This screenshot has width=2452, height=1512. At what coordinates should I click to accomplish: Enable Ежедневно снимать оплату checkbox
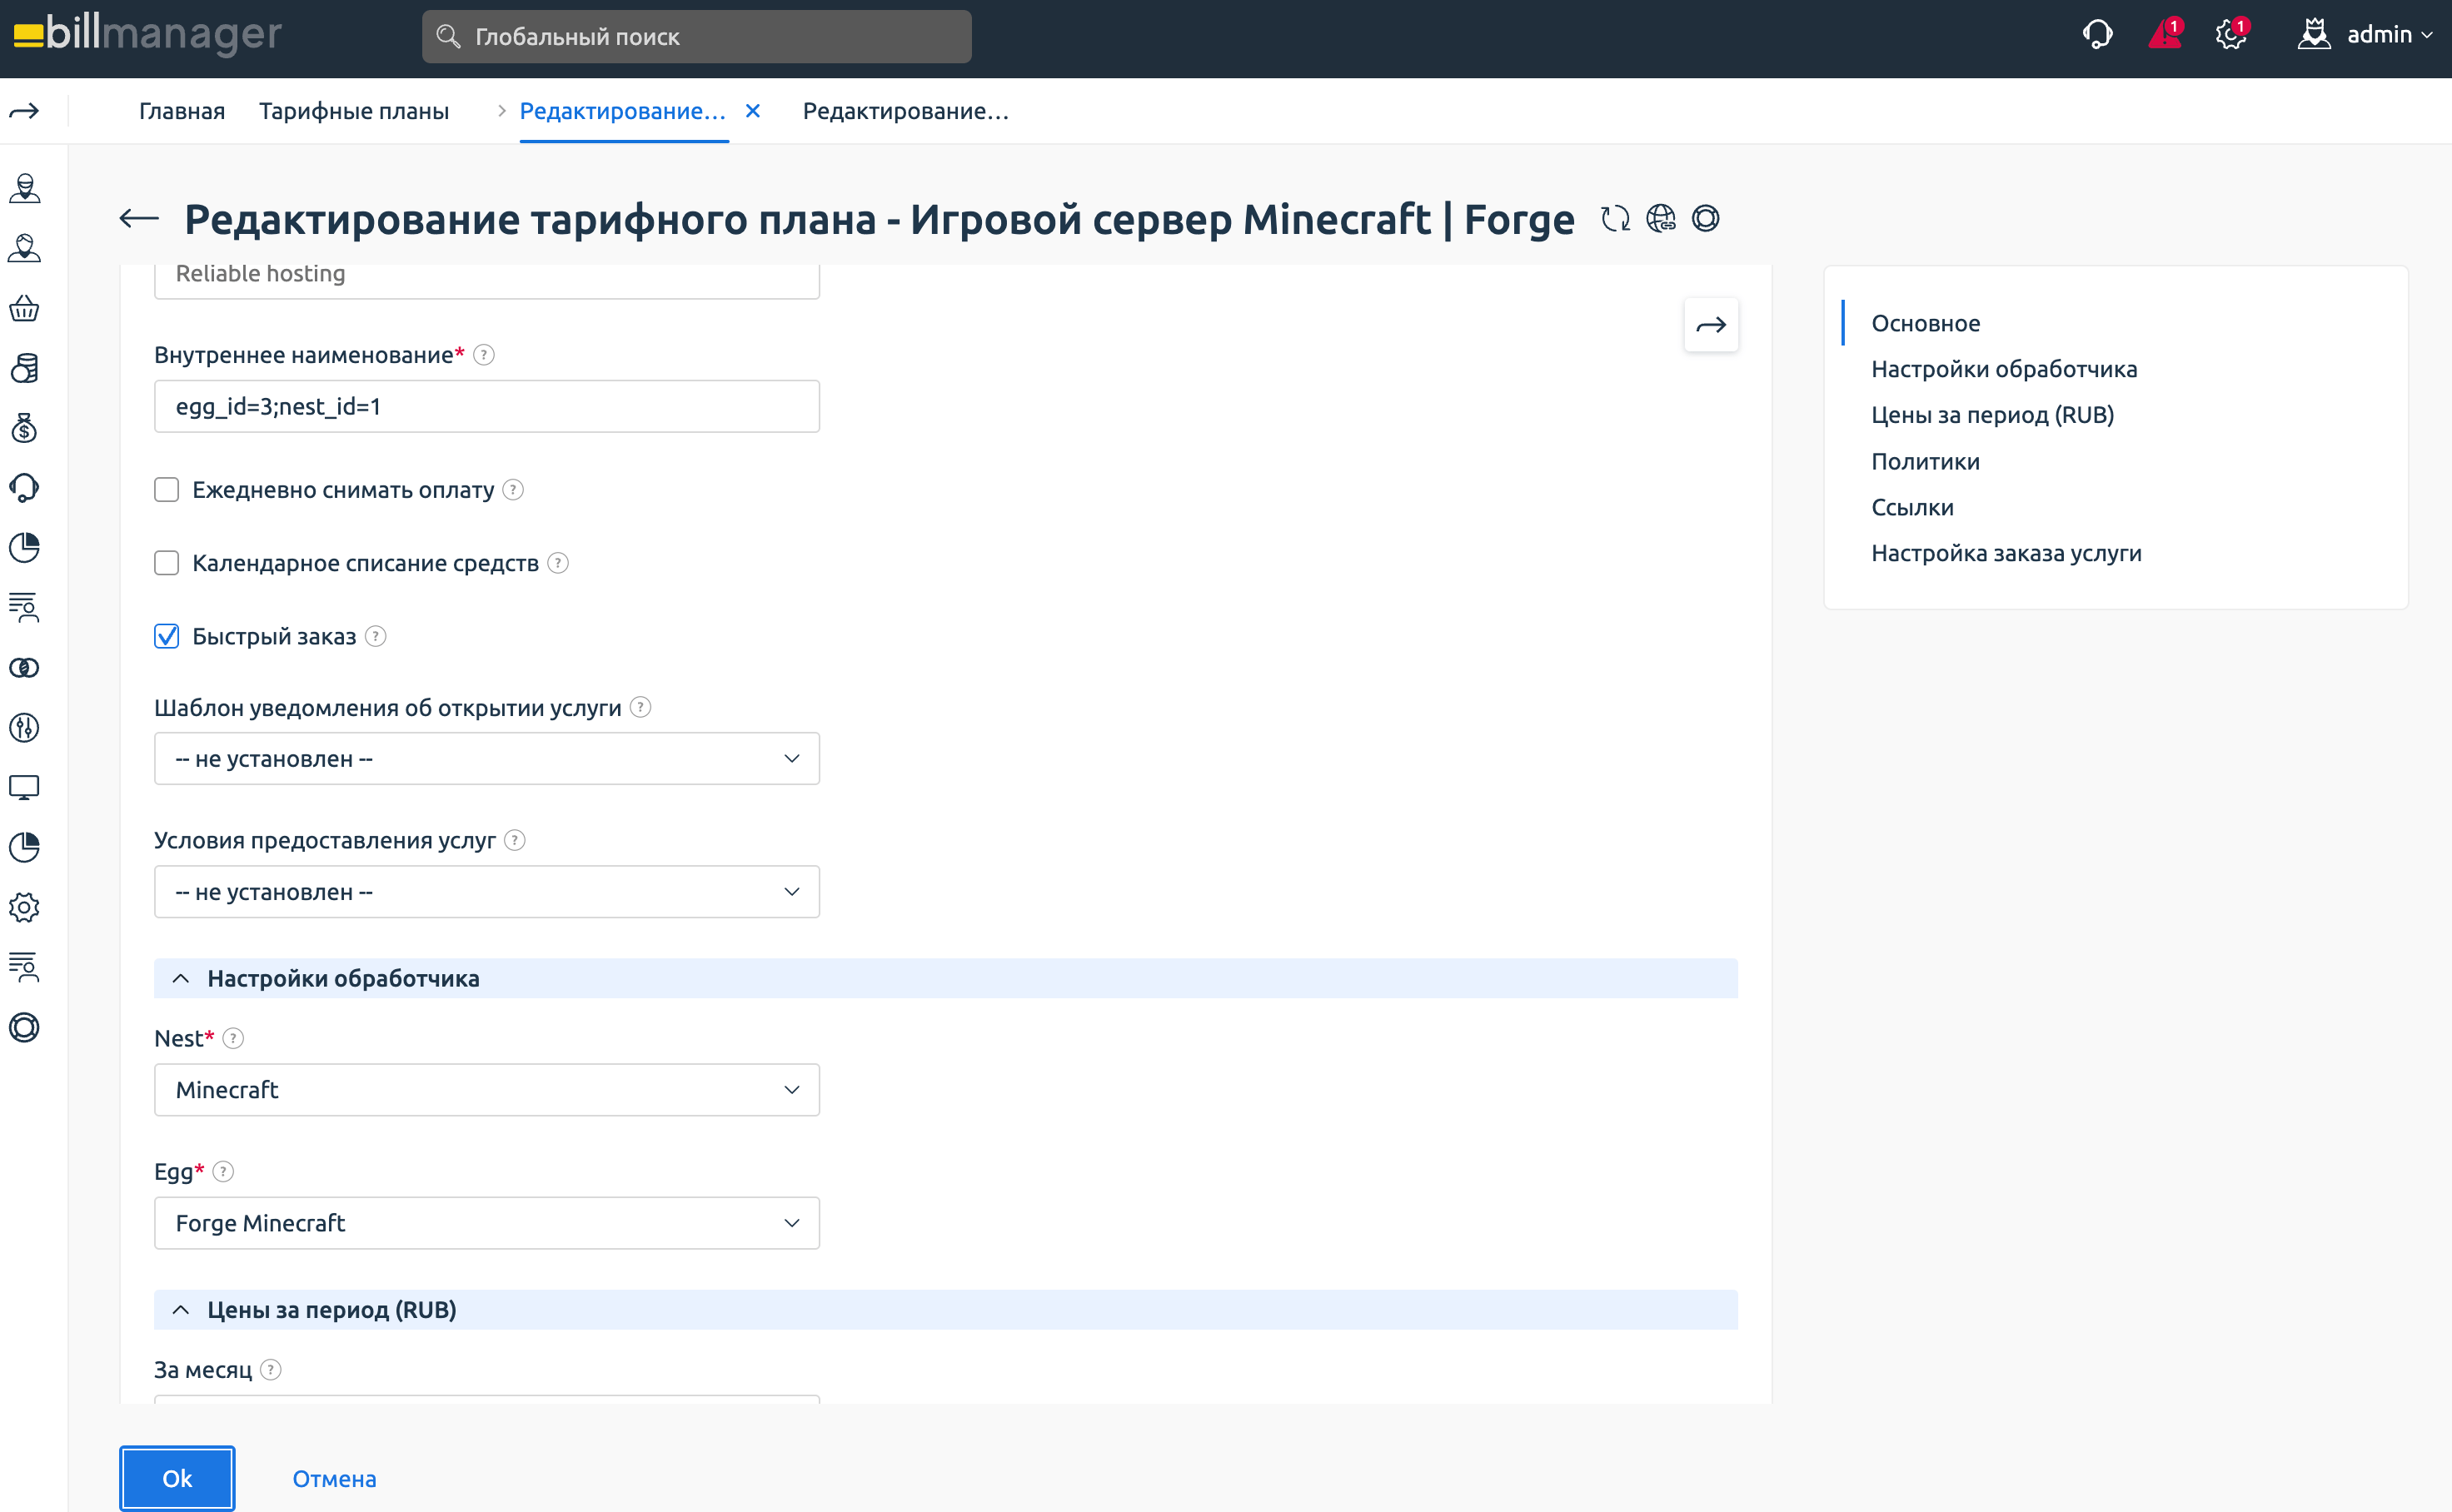pos(167,490)
